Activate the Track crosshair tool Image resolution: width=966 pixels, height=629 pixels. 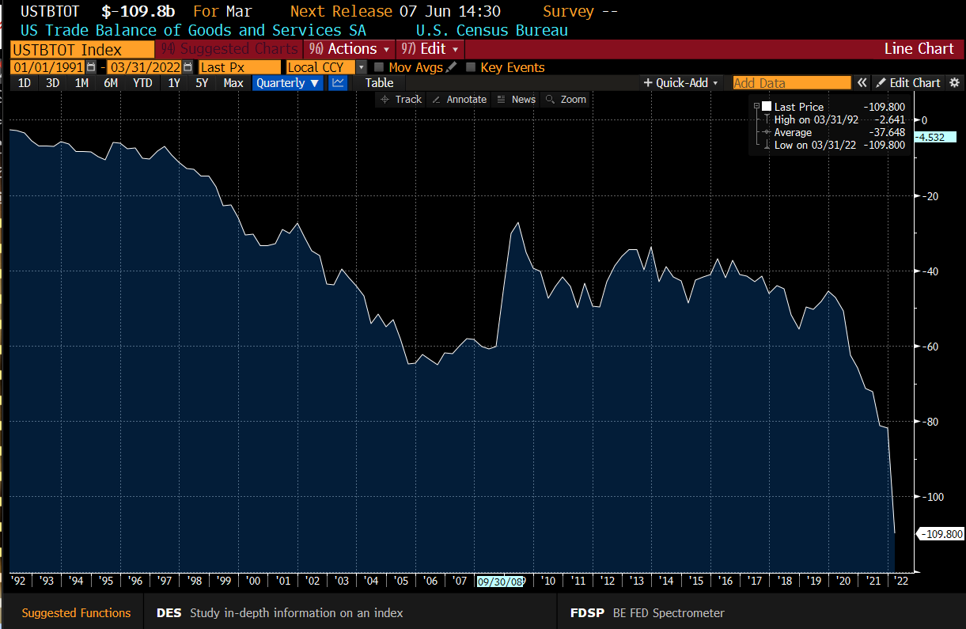[400, 99]
